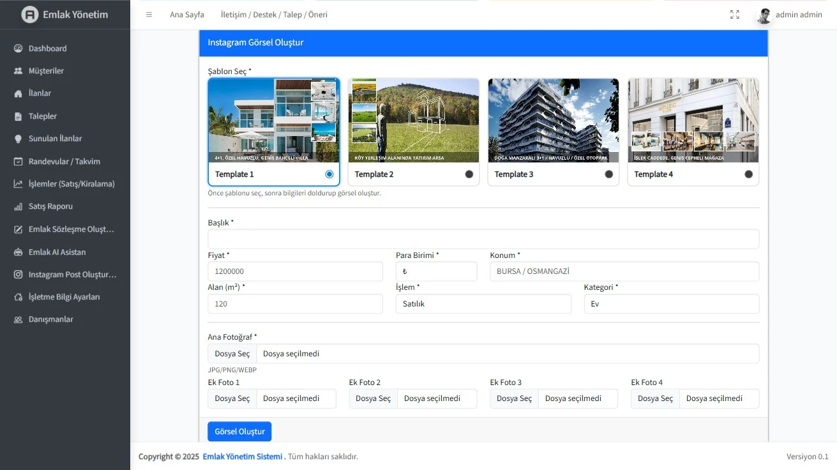
Task: Enter fullscreen with the expand icon
Action: pos(734,15)
